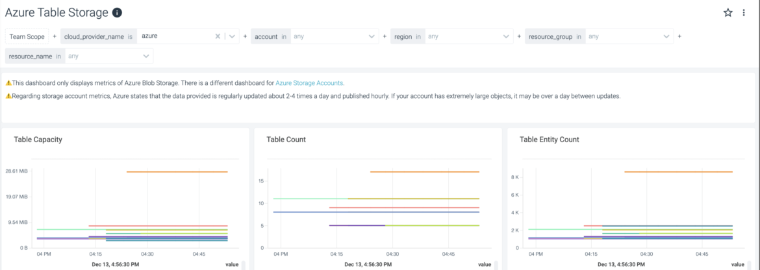The height and width of the screenshot is (270, 760).
Task: Click the value column header in Table Count
Action: tap(485, 265)
